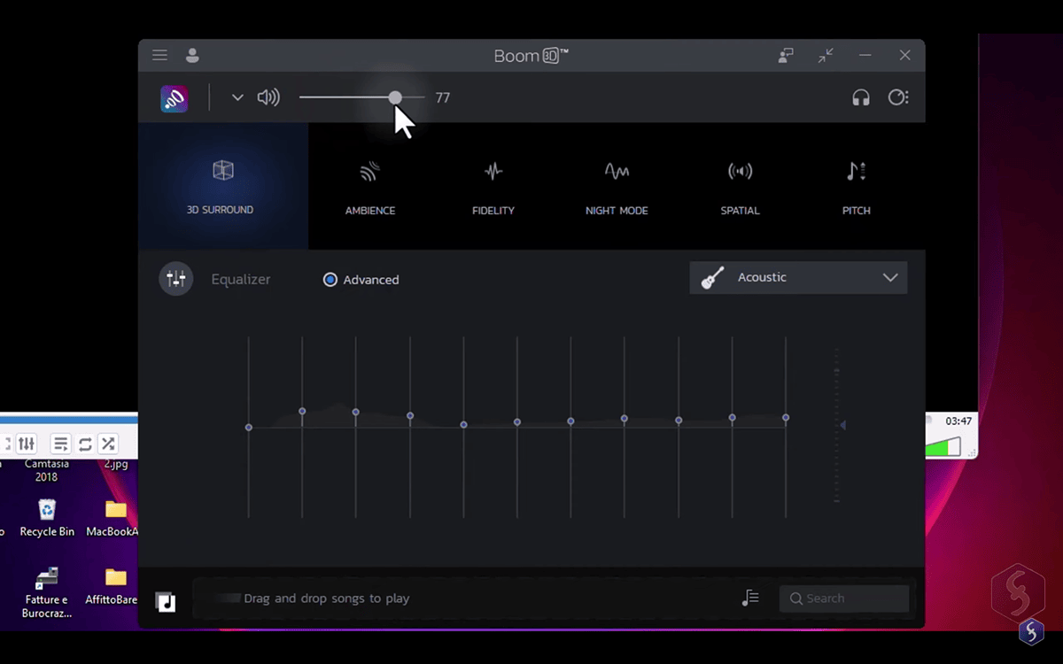
Task: Open the user account profile icon
Action: pos(192,55)
